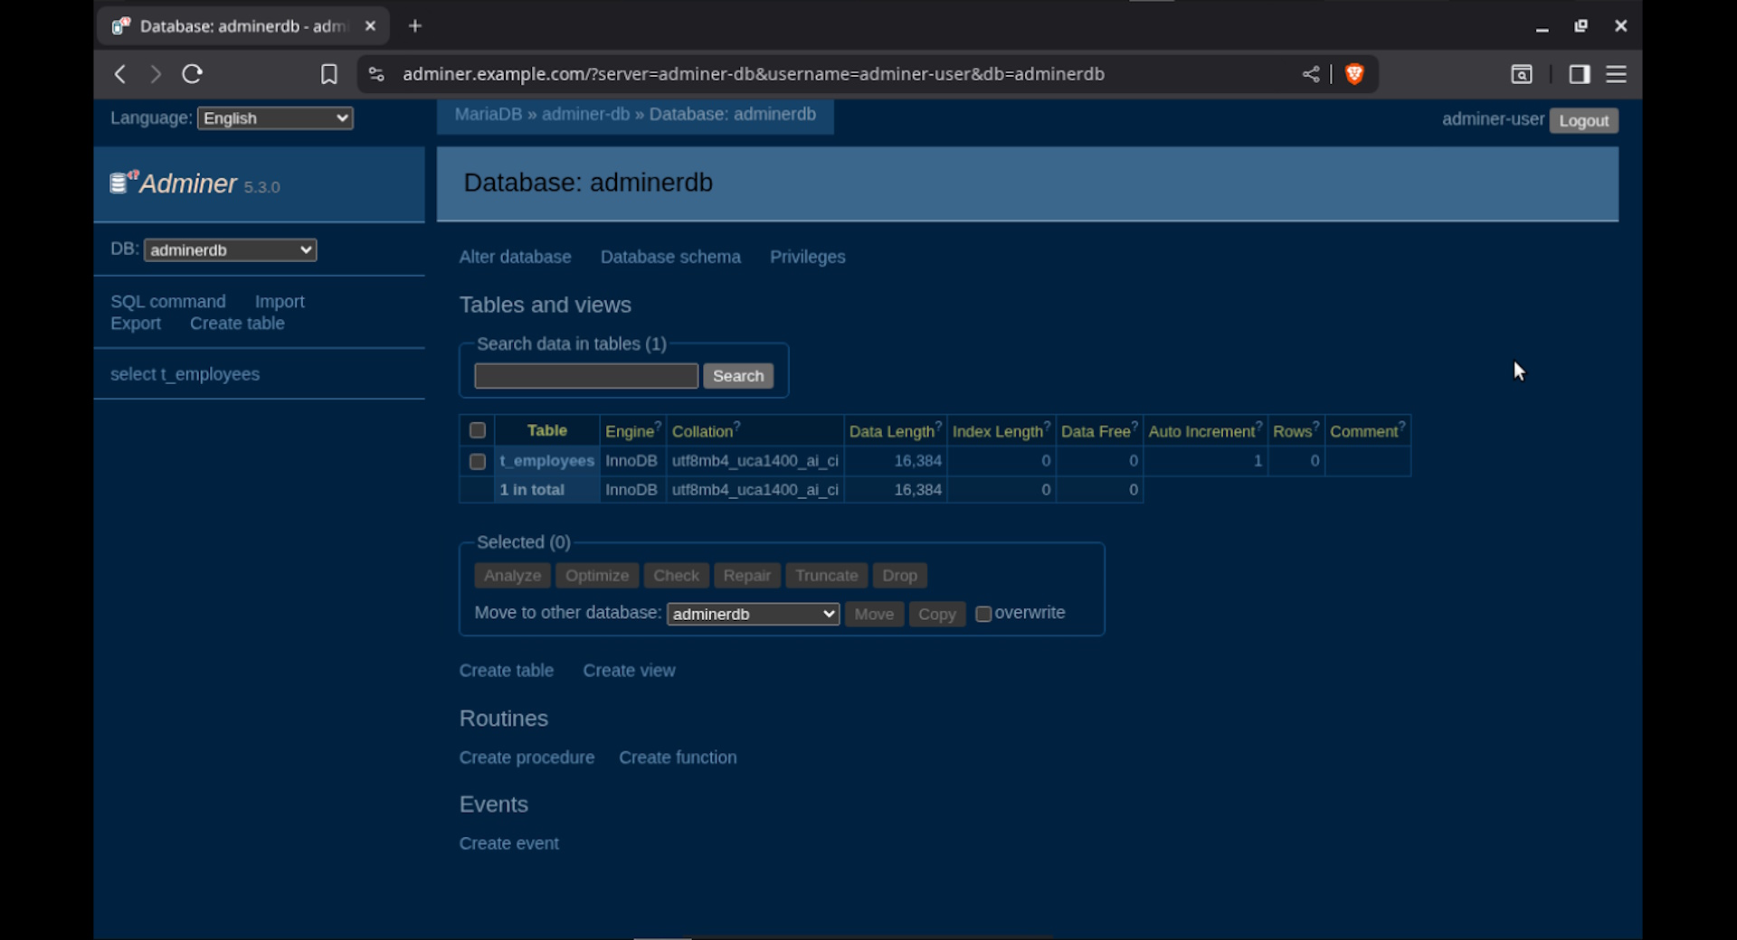
Task: Click inside the table search input field
Action: (584, 375)
